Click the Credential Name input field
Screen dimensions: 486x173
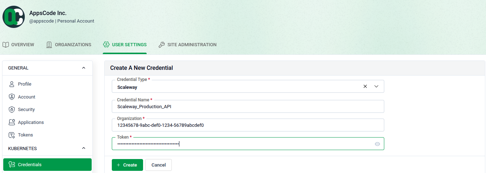(248, 106)
